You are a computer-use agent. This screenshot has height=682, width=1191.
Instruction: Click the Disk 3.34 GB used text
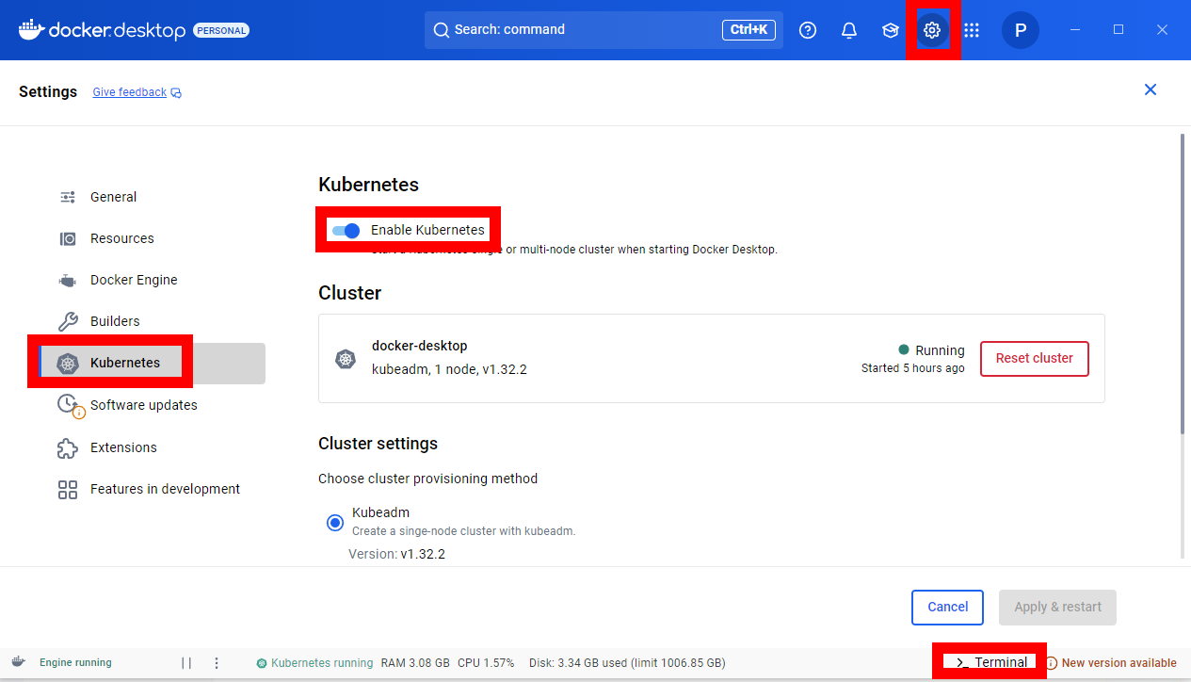627,663
